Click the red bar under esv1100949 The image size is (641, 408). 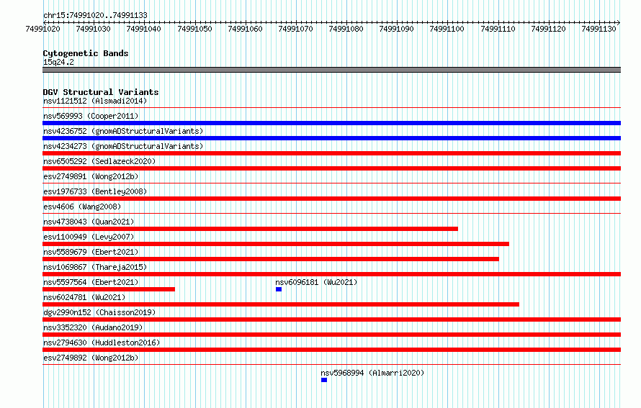[x=276, y=244]
